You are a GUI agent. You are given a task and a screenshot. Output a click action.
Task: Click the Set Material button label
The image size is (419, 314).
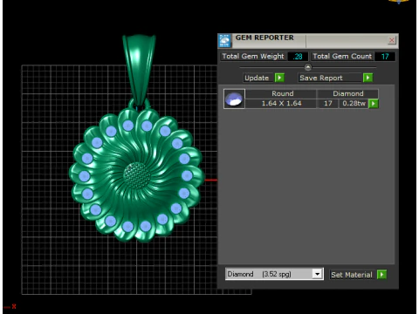[353, 275]
